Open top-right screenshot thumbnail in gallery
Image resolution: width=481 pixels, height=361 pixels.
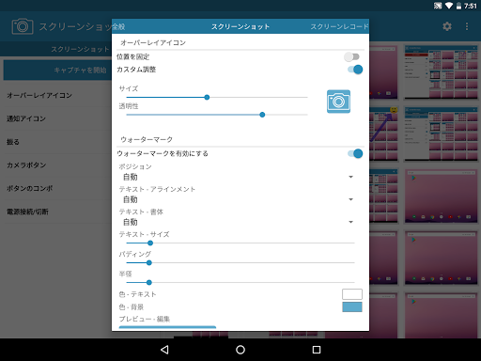coord(442,72)
